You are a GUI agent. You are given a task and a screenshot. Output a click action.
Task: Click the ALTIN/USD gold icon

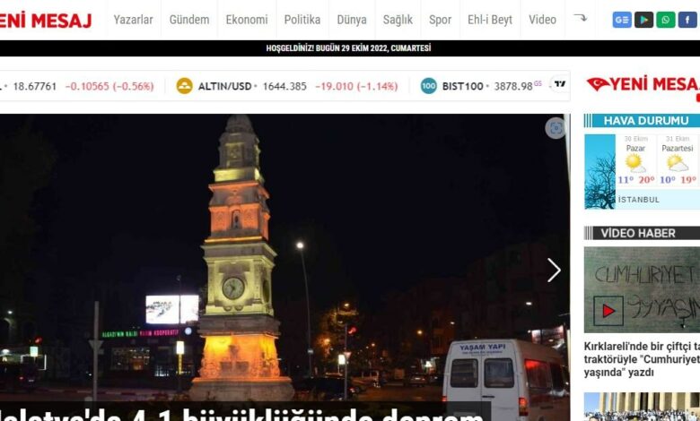pyautogui.click(x=184, y=85)
